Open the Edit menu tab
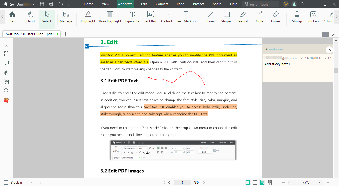 tap(144, 4)
